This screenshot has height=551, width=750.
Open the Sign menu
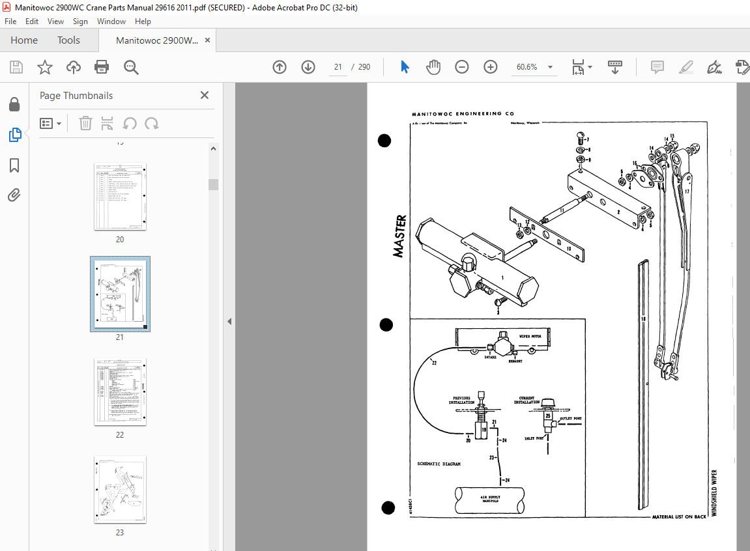pyautogui.click(x=80, y=21)
